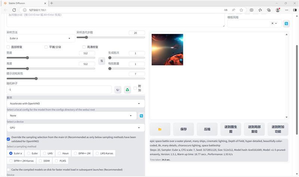Select Euler a sampling radio button

(11, 153)
